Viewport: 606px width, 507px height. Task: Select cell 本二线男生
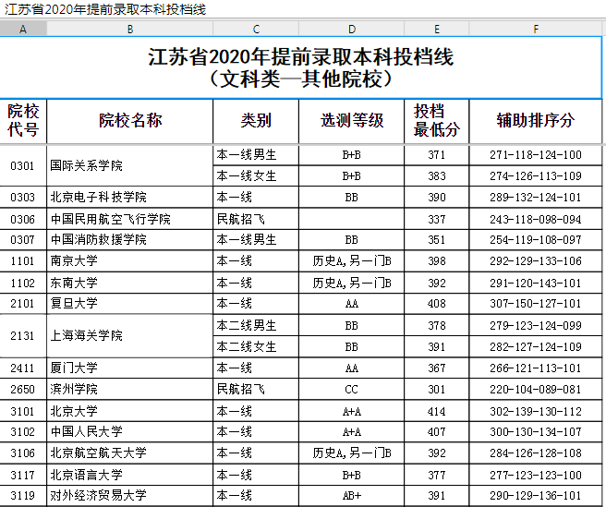[x=256, y=325]
